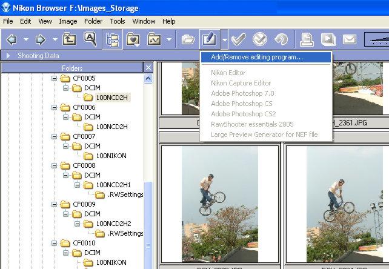Go up one folder level icon
The height and width of the screenshot is (269, 389).
click(x=69, y=39)
